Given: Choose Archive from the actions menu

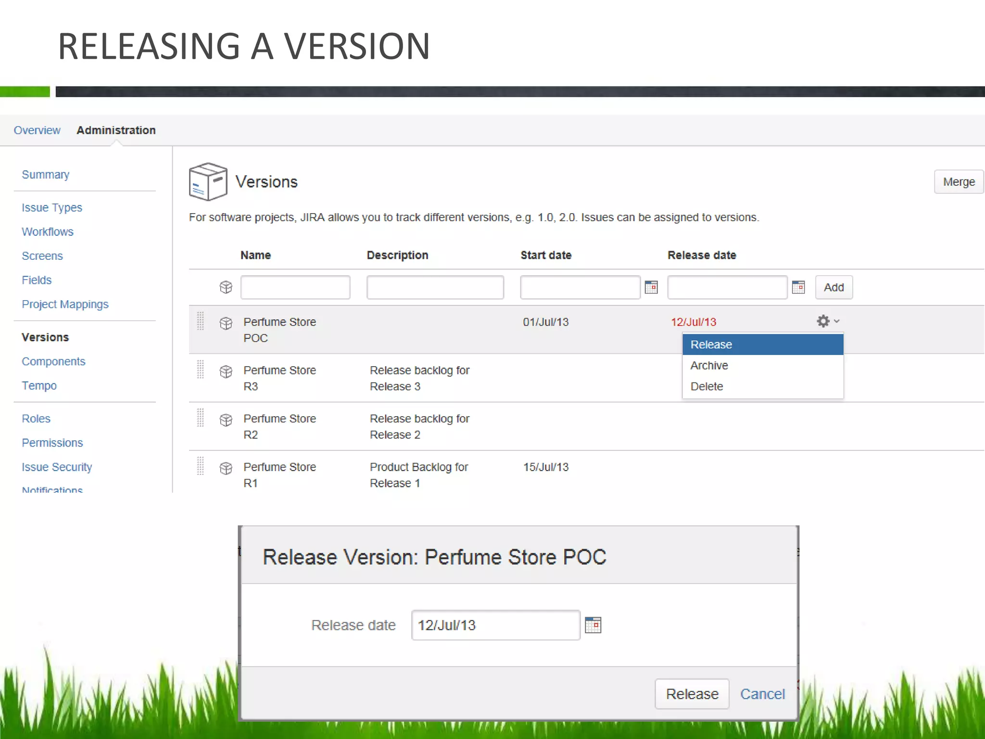Looking at the screenshot, I should pos(763,365).
